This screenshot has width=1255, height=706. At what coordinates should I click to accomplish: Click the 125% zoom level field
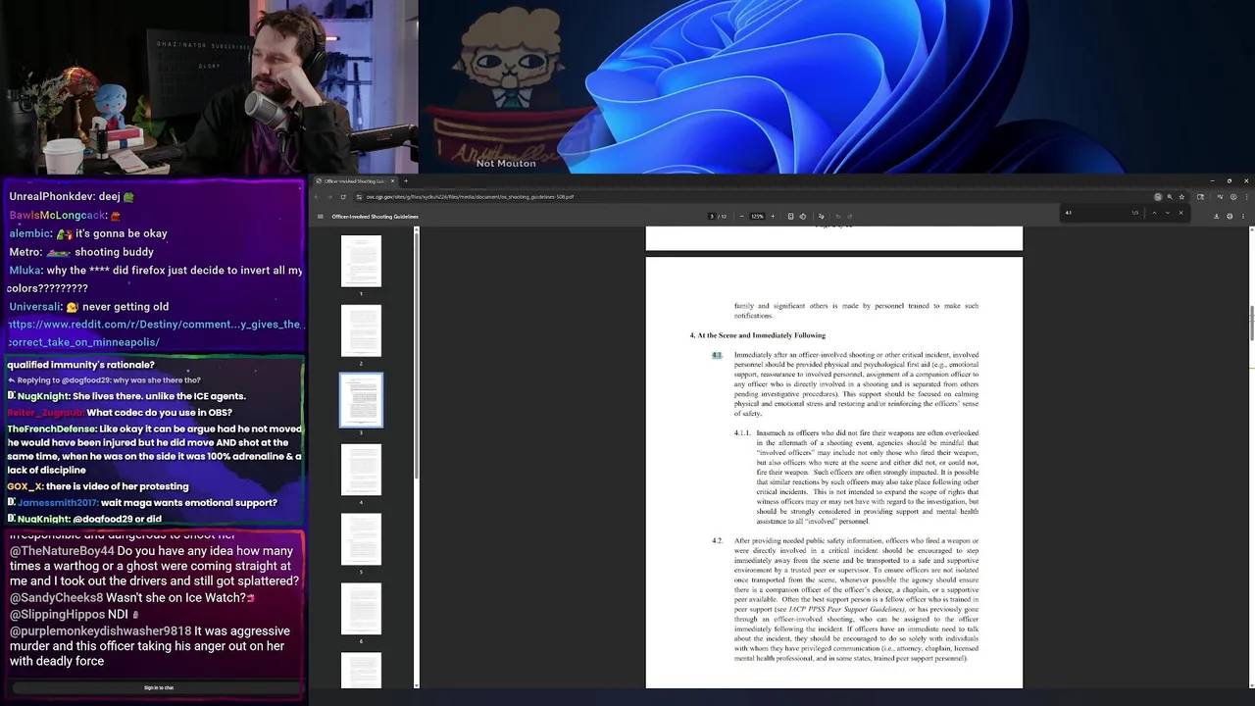[x=757, y=216]
